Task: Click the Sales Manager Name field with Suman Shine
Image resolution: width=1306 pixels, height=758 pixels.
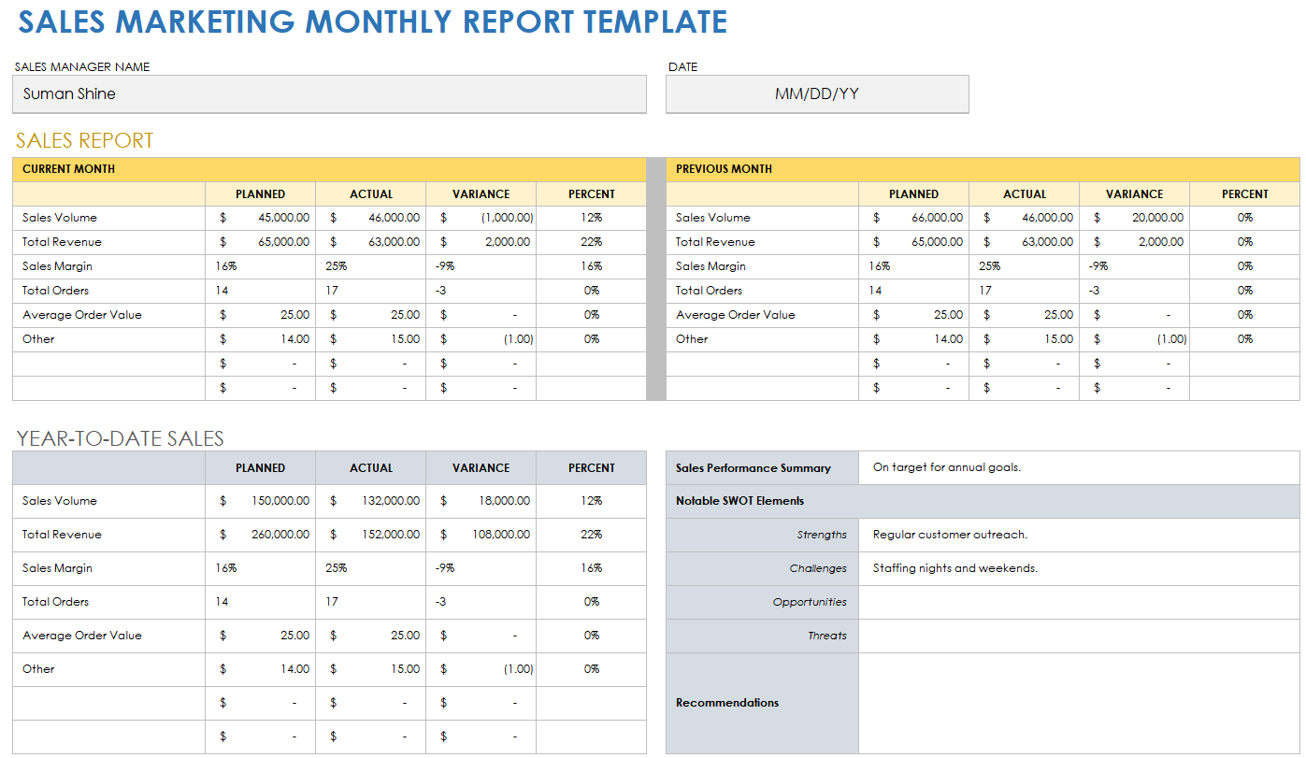Action: tap(329, 94)
